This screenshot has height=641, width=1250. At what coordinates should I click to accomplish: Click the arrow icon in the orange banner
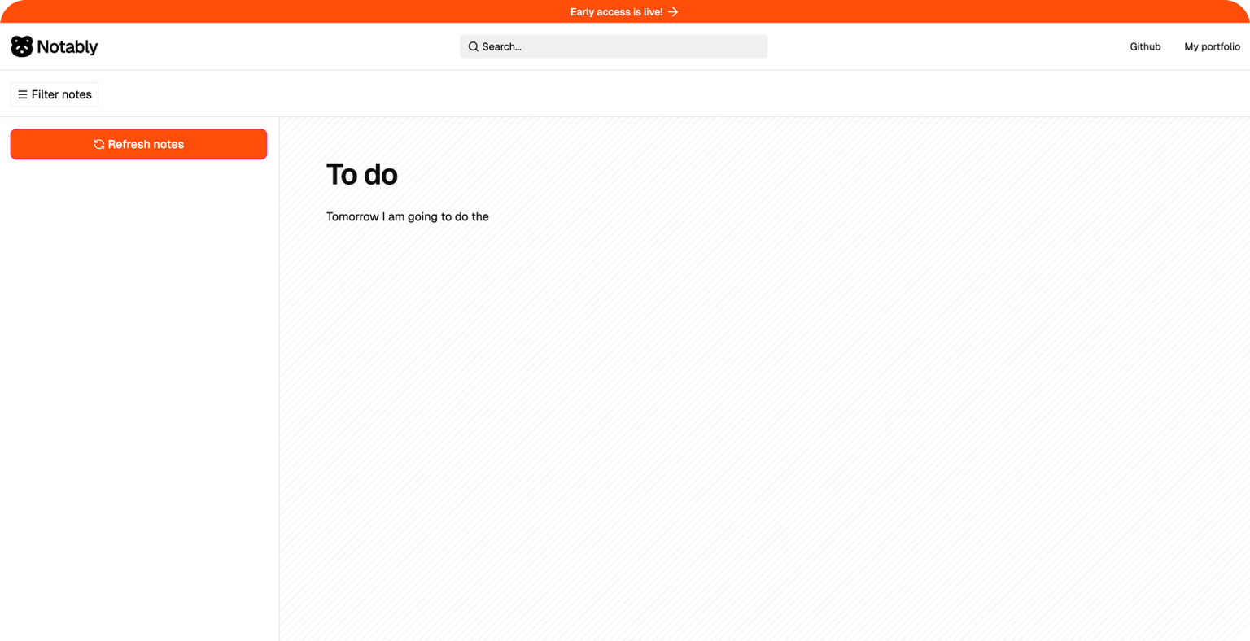coord(673,11)
